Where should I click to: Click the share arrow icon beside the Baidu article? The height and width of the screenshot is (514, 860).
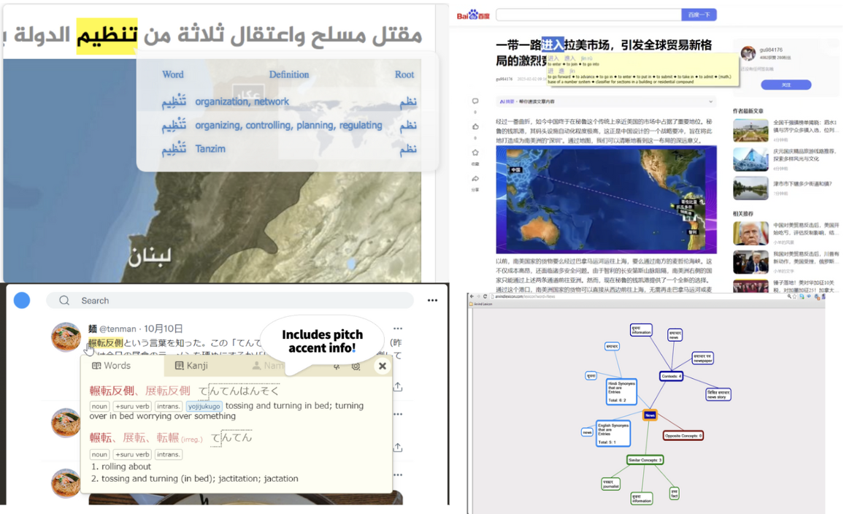pyautogui.click(x=475, y=179)
